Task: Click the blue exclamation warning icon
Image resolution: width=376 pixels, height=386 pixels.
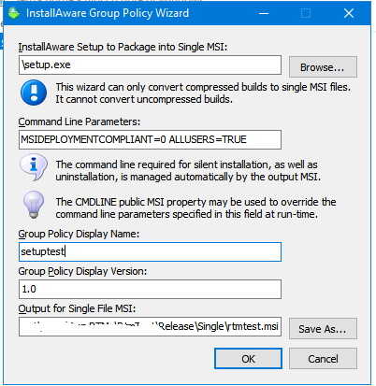Action: click(34, 93)
